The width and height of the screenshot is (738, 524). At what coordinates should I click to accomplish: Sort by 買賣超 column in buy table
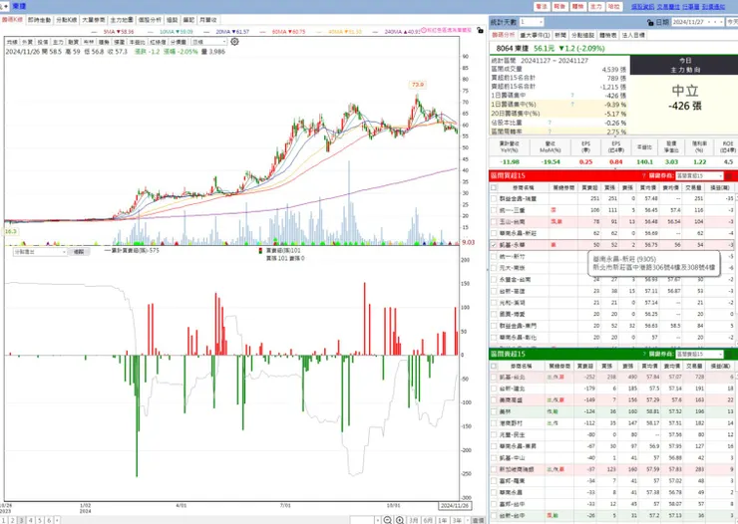pyautogui.click(x=589, y=187)
